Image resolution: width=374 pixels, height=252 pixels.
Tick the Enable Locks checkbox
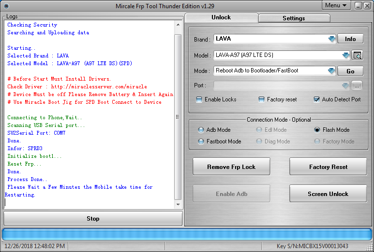pos(199,99)
